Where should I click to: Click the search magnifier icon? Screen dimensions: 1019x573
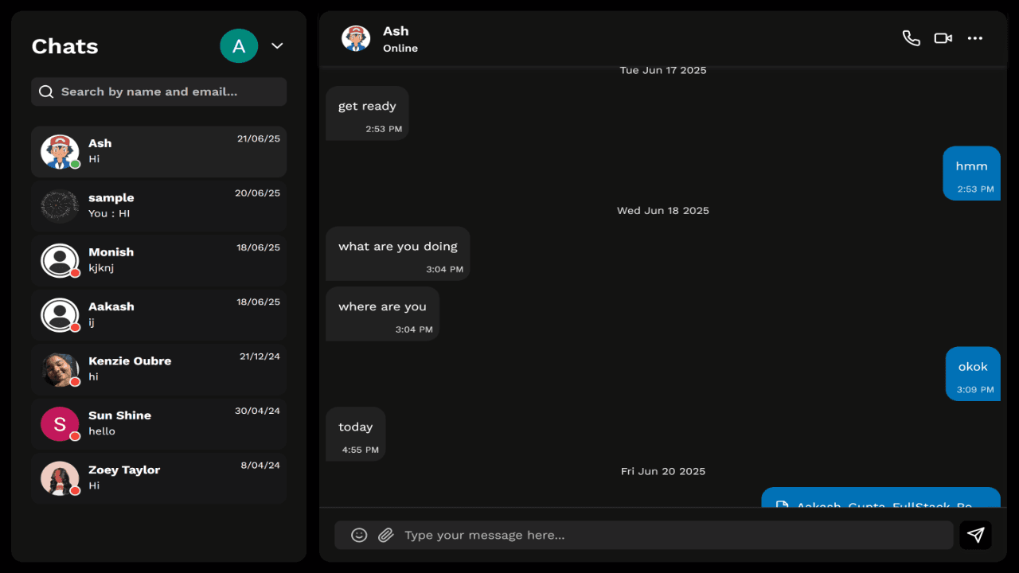[46, 91]
